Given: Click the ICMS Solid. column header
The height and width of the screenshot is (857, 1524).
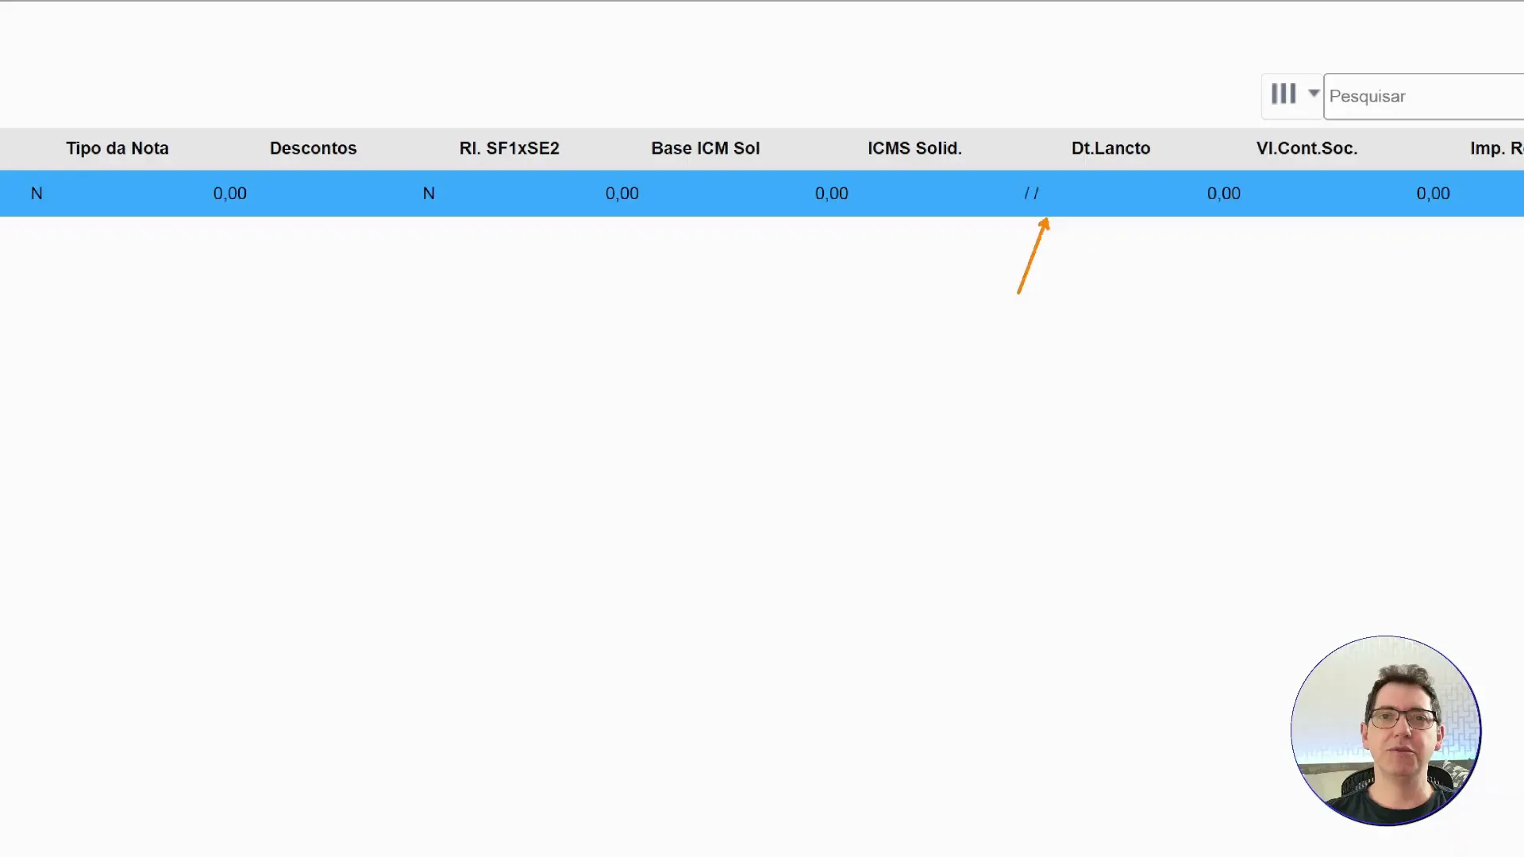Looking at the screenshot, I should point(914,148).
